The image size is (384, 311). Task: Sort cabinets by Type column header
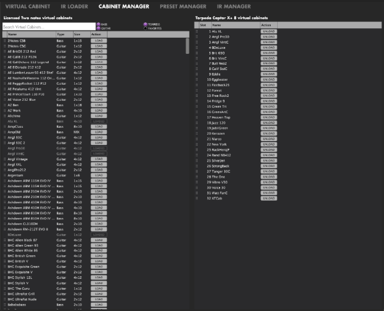61,34
